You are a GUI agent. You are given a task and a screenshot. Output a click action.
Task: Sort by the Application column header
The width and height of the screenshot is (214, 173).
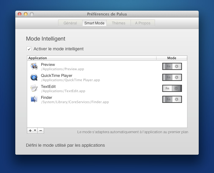click(x=92, y=58)
